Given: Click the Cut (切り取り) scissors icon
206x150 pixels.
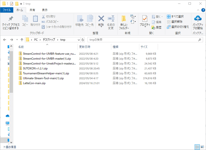Looking at the screenshot, I should pos(43,16).
